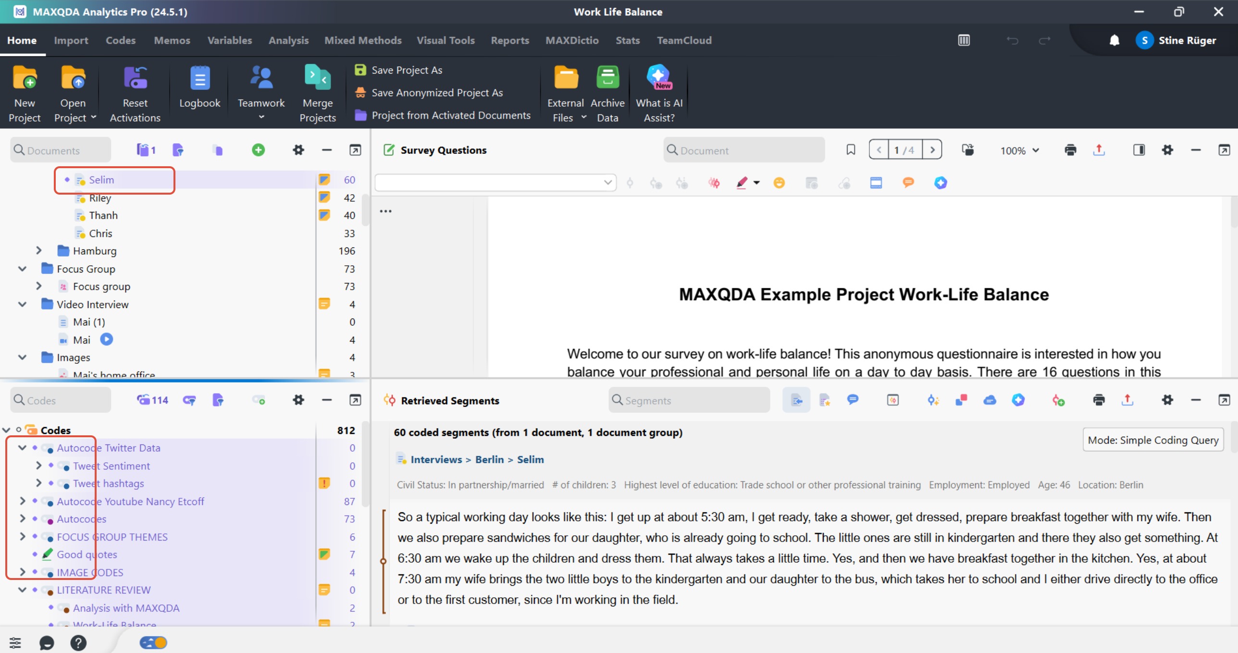Viewport: 1238px width, 653px height.
Task: Follow the Interviews > Berlin > Selim link
Action: click(x=477, y=459)
